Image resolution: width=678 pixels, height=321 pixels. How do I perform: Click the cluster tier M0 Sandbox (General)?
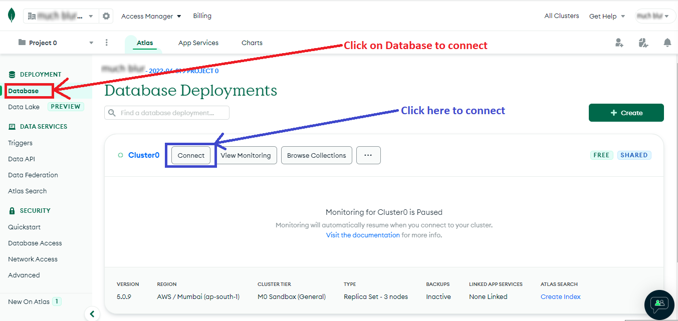pyautogui.click(x=292, y=296)
